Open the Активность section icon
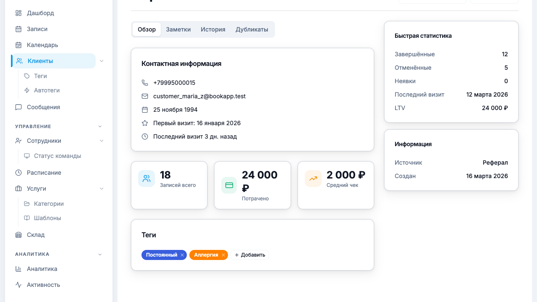The width and height of the screenshot is (537, 302). tap(18, 285)
